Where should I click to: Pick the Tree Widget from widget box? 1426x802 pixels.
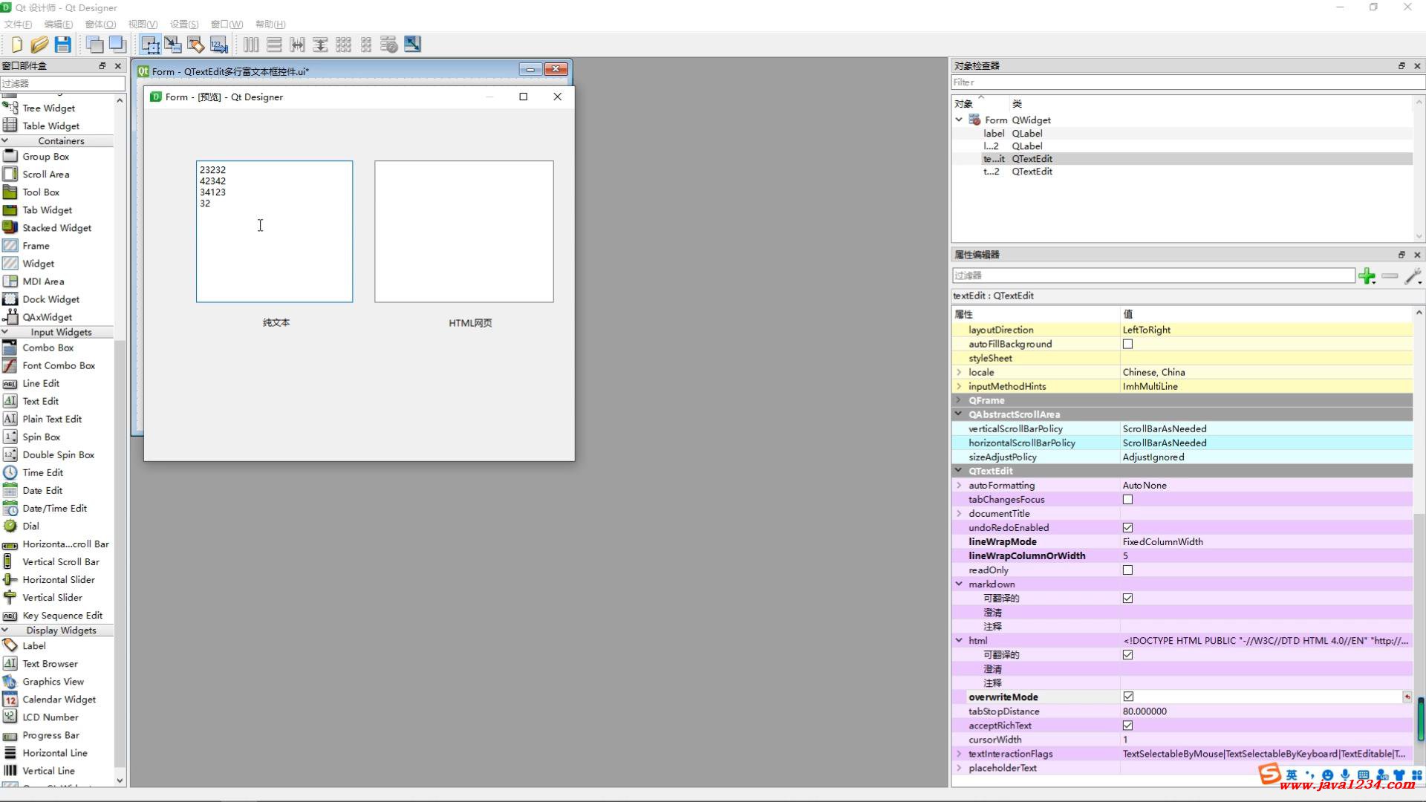click(48, 108)
